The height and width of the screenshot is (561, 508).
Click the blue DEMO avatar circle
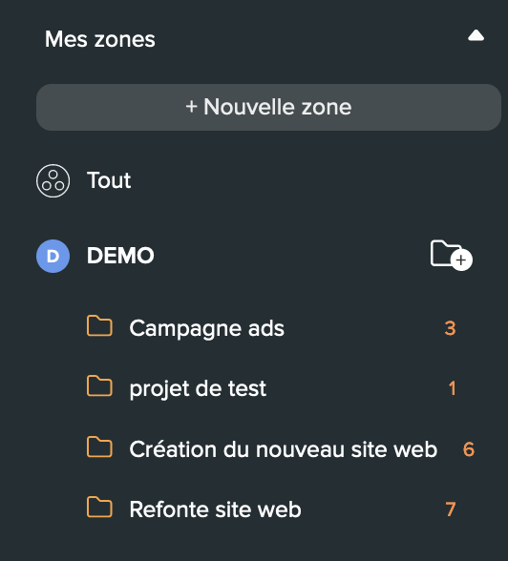coord(53,256)
